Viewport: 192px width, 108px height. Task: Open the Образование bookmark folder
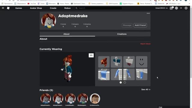20,4
